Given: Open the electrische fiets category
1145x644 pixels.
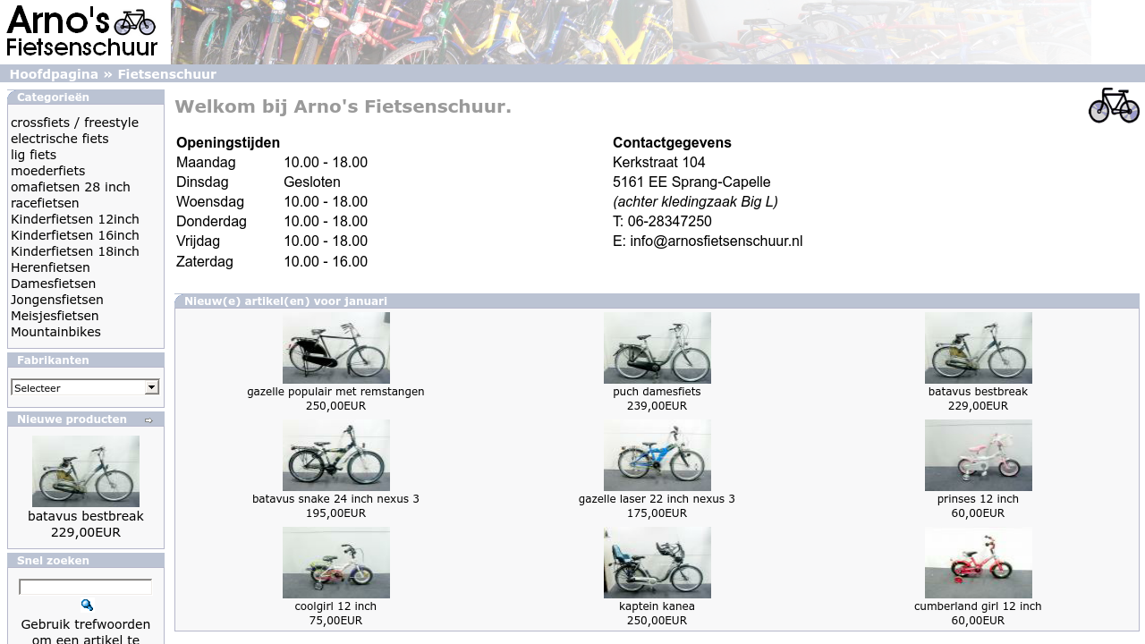Looking at the screenshot, I should tap(60, 139).
